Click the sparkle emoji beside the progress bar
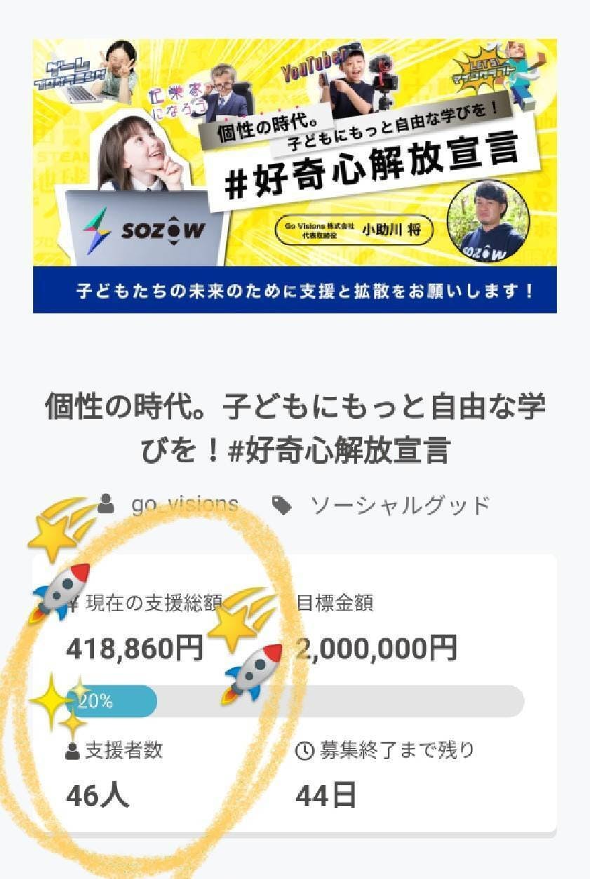This screenshot has height=879, width=590. coord(59,703)
